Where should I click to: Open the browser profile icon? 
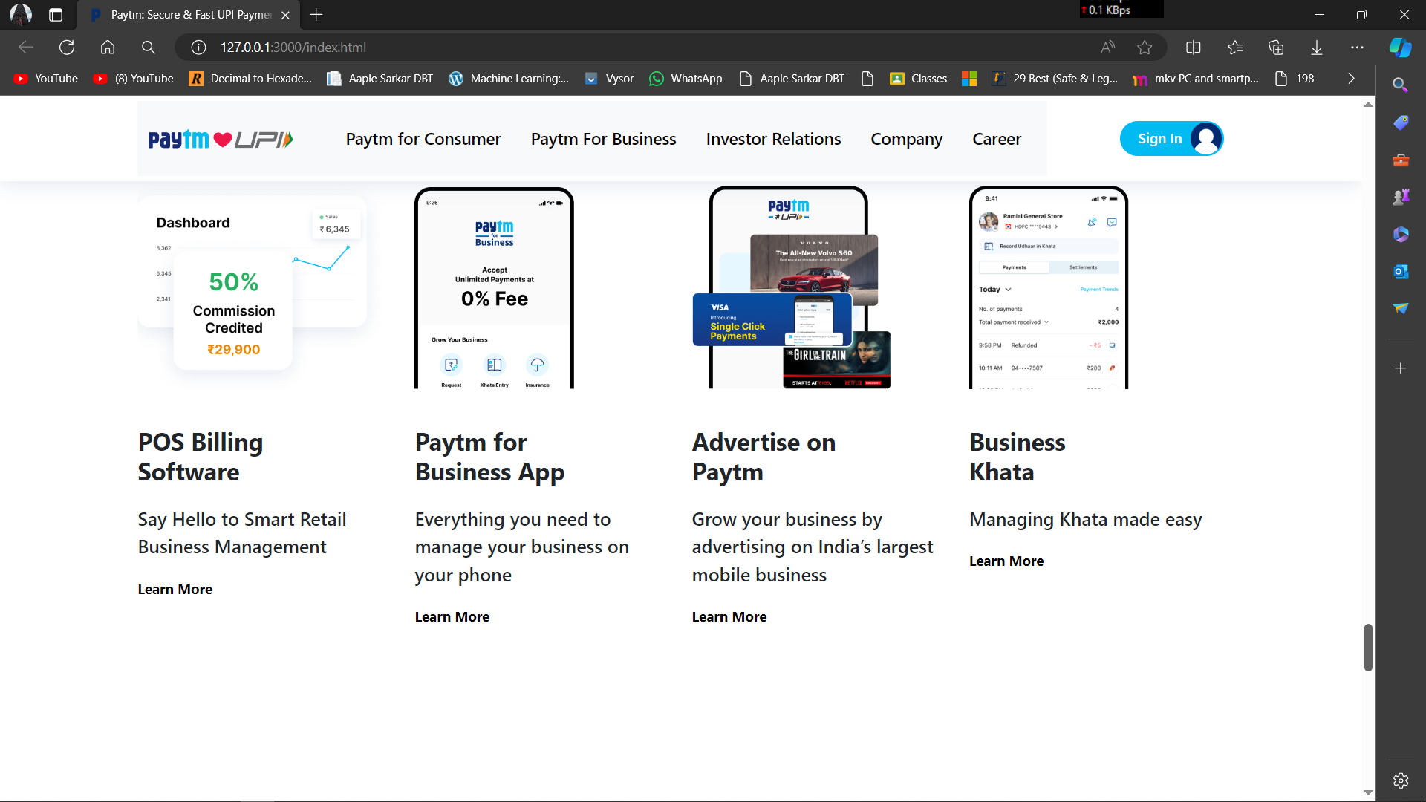pyautogui.click(x=21, y=14)
